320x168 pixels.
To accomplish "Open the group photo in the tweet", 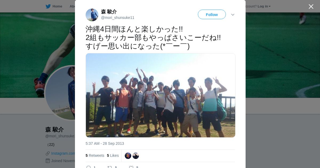I will tap(161, 95).
